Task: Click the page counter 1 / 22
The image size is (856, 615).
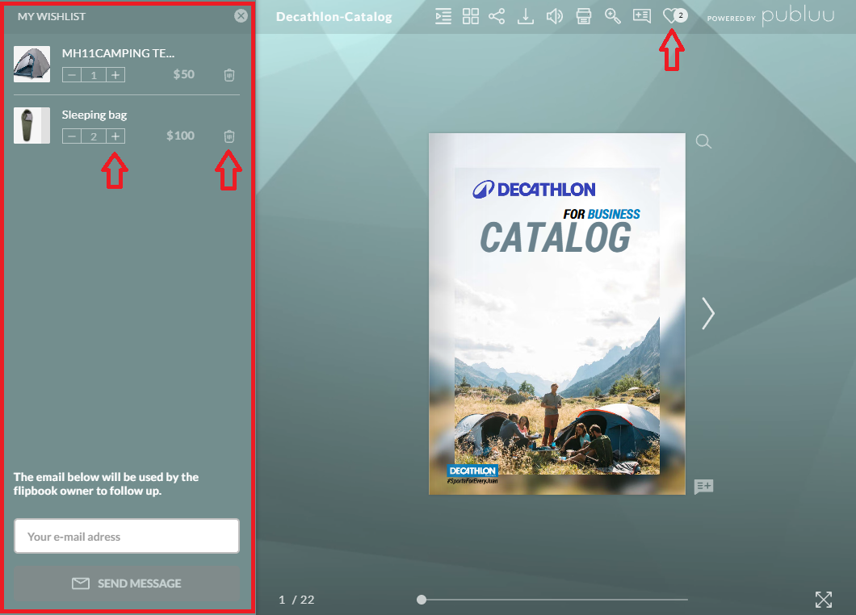Action: [296, 600]
